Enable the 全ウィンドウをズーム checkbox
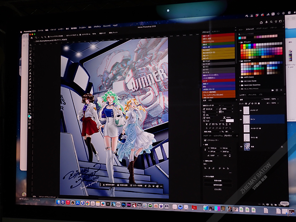 [65, 36]
